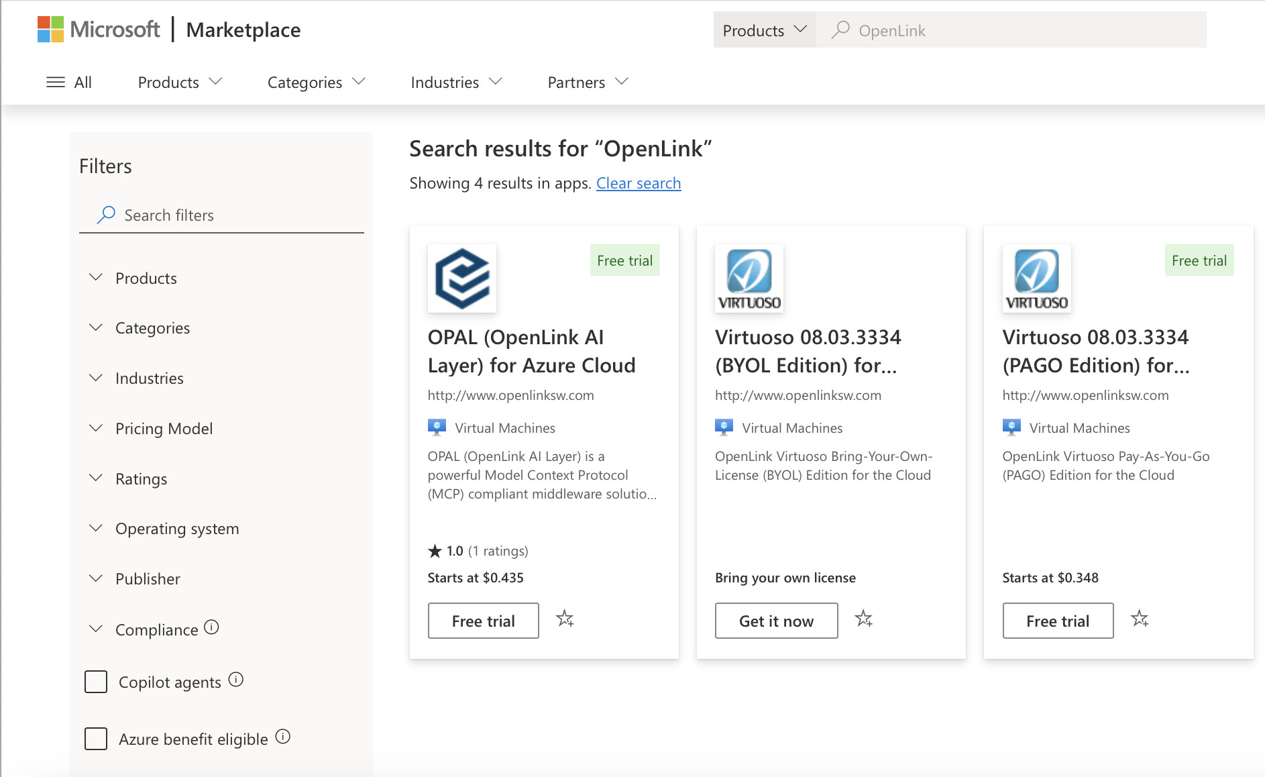Open Products dropdown beside search box
The height and width of the screenshot is (777, 1265).
click(764, 30)
